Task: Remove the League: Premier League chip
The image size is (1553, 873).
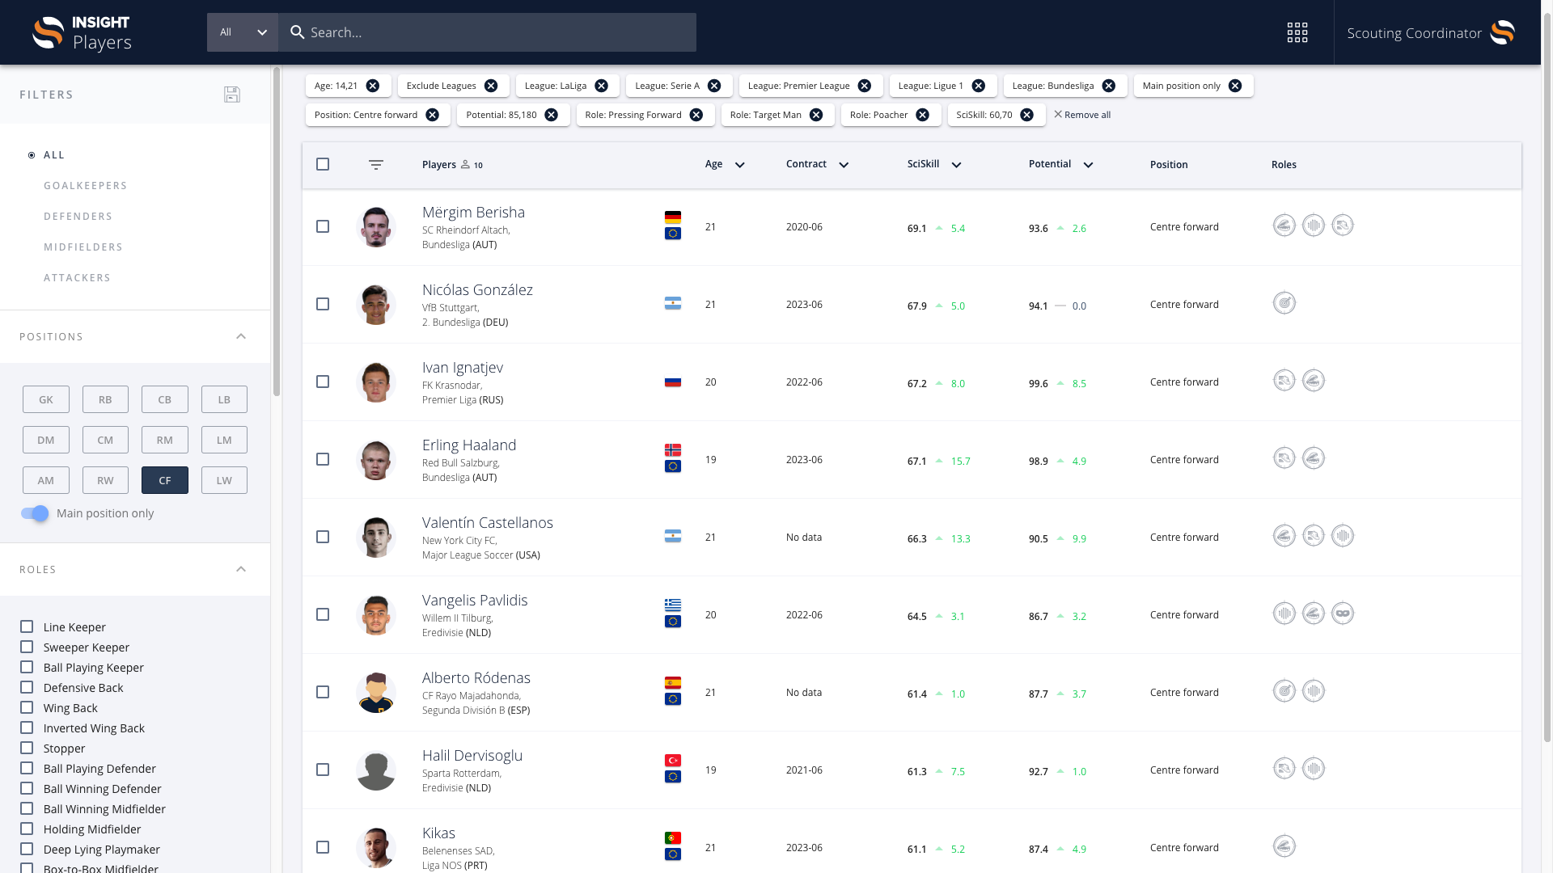Action: coord(865,86)
